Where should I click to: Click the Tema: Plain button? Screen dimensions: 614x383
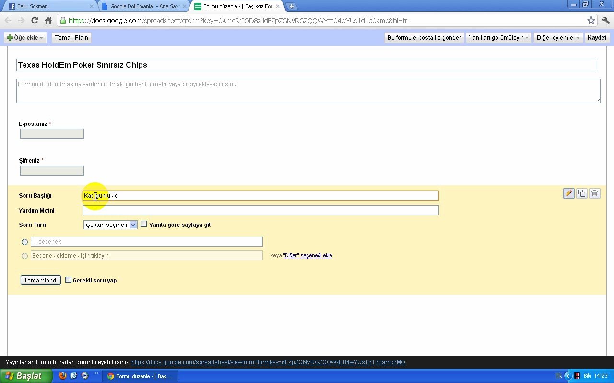(71, 37)
